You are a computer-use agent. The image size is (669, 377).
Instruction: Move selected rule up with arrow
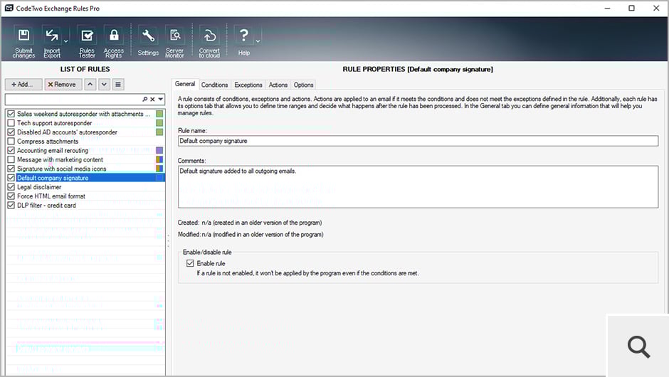pyautogui.click(x=90, y=85)
